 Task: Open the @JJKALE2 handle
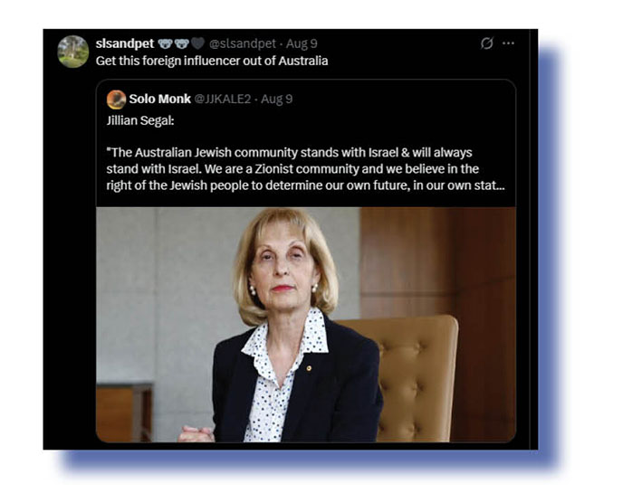coord(223,99)
